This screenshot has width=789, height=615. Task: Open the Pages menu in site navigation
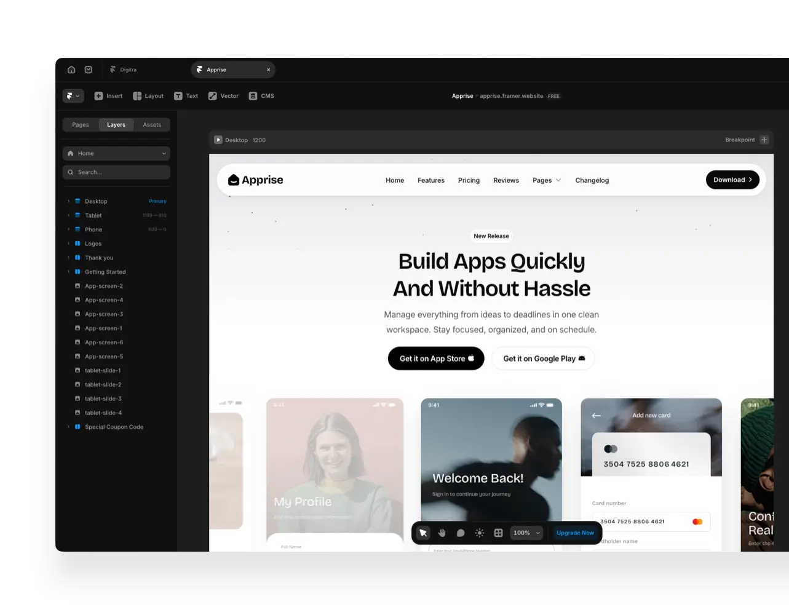pos(547,180)
